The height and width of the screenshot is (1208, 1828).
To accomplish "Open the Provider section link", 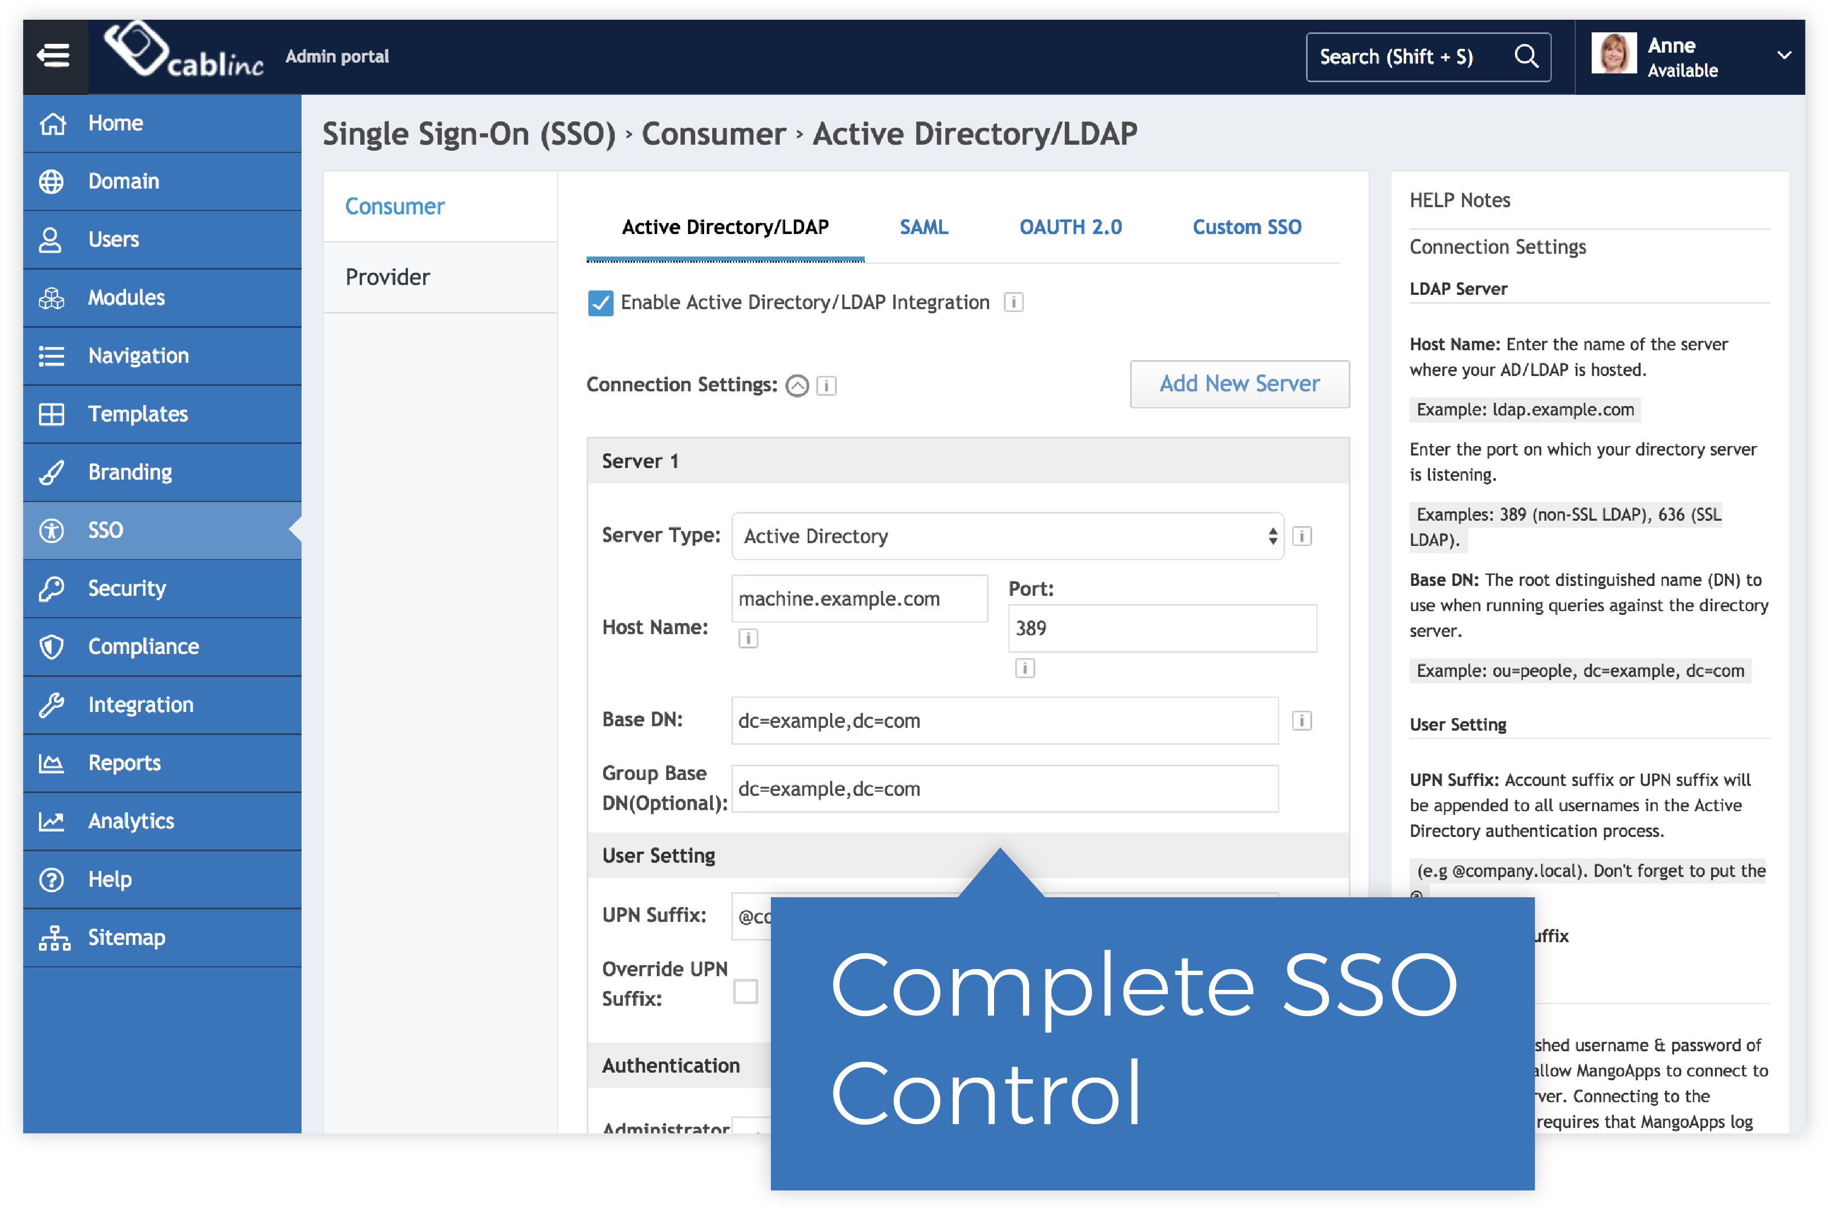I will 388,277.
